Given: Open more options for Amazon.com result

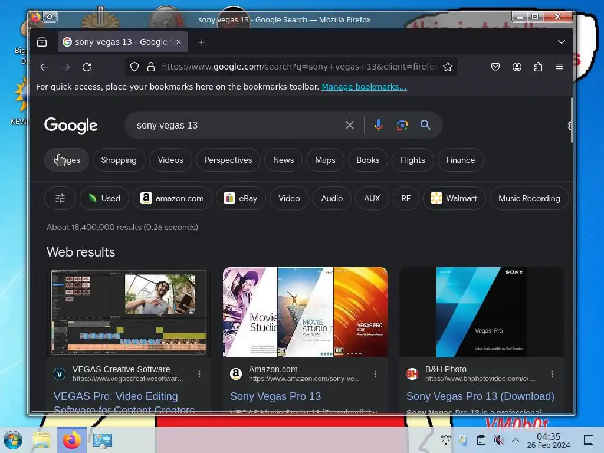Looking at the screenshot, I should 376,373.
